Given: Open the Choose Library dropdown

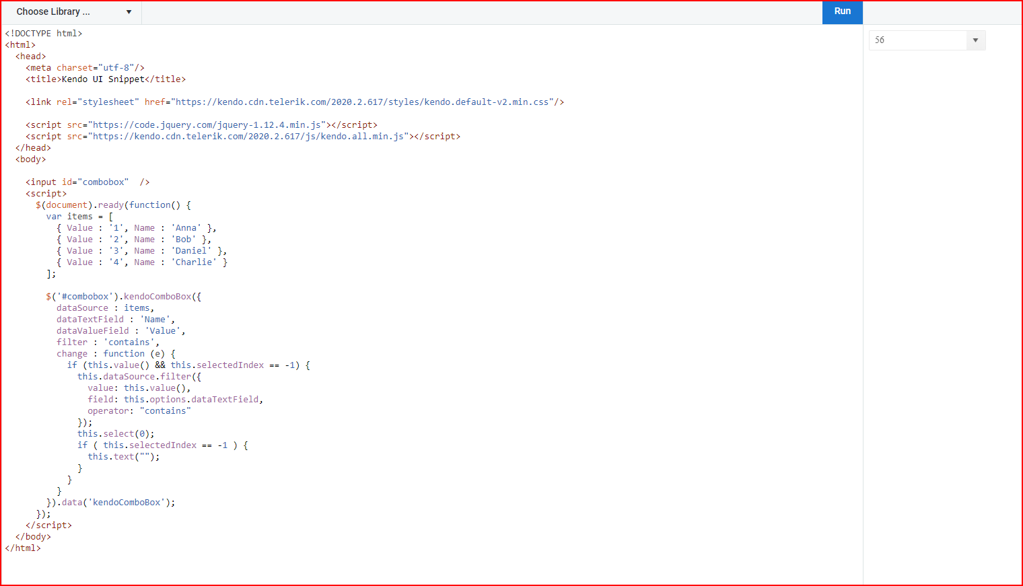Looking at the screenshot, I should point(74,12).
